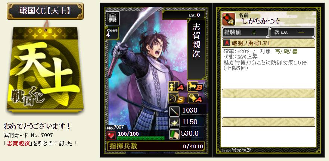The image size is (329, 161).
Task: Click the golden 天上 lottery ticket image
Action: (45, 69)
